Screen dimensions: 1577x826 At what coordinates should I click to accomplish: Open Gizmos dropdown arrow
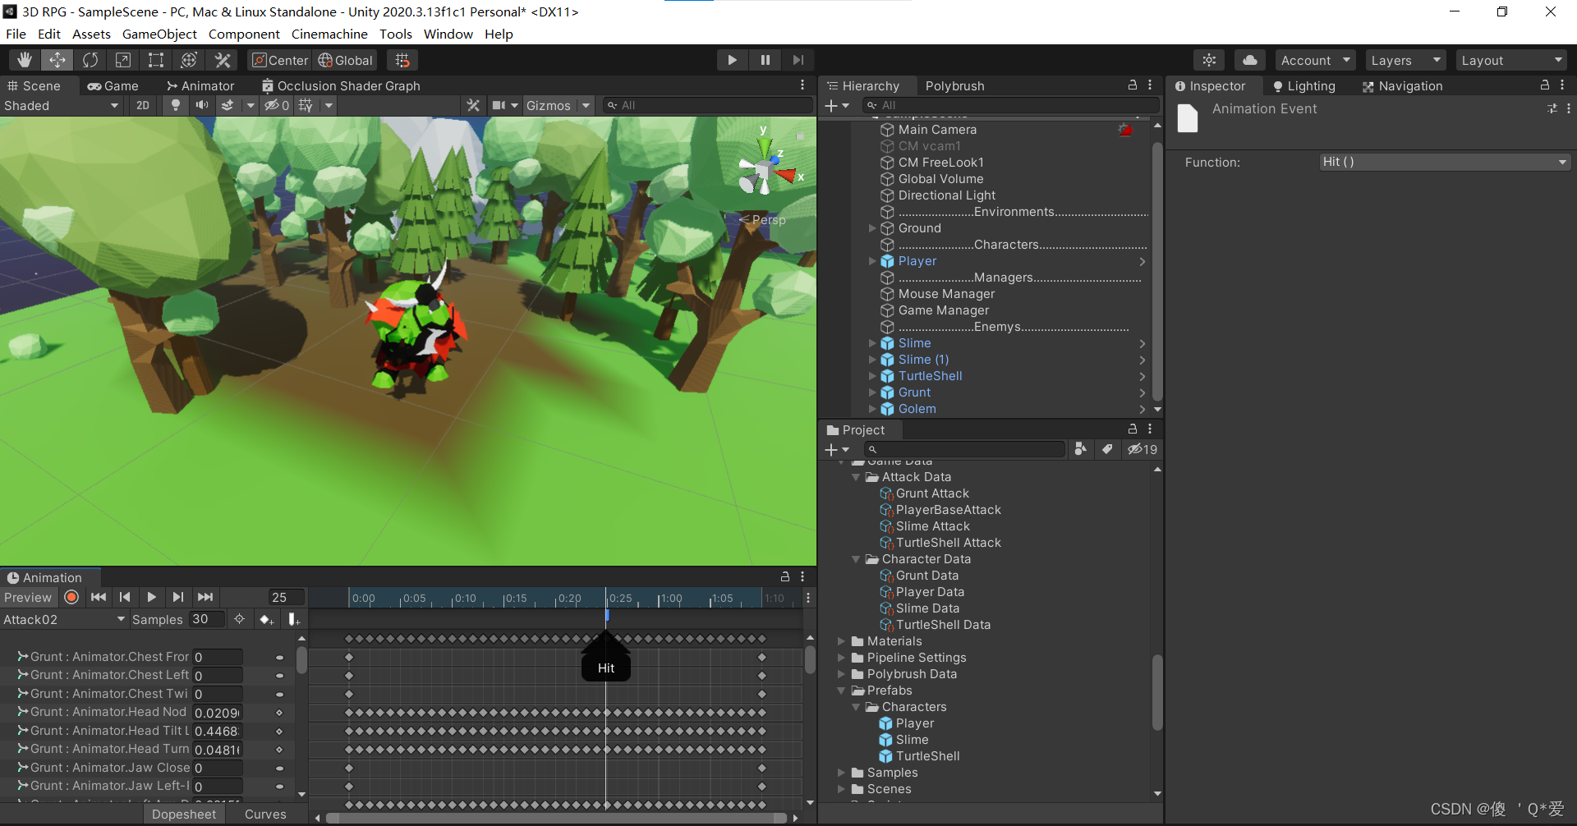[x=586, y=105]
